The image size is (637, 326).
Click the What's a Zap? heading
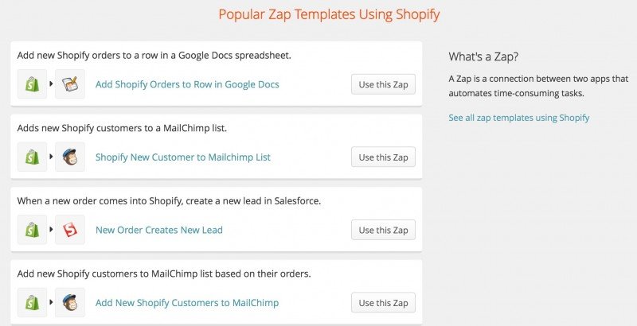[483, 56]
